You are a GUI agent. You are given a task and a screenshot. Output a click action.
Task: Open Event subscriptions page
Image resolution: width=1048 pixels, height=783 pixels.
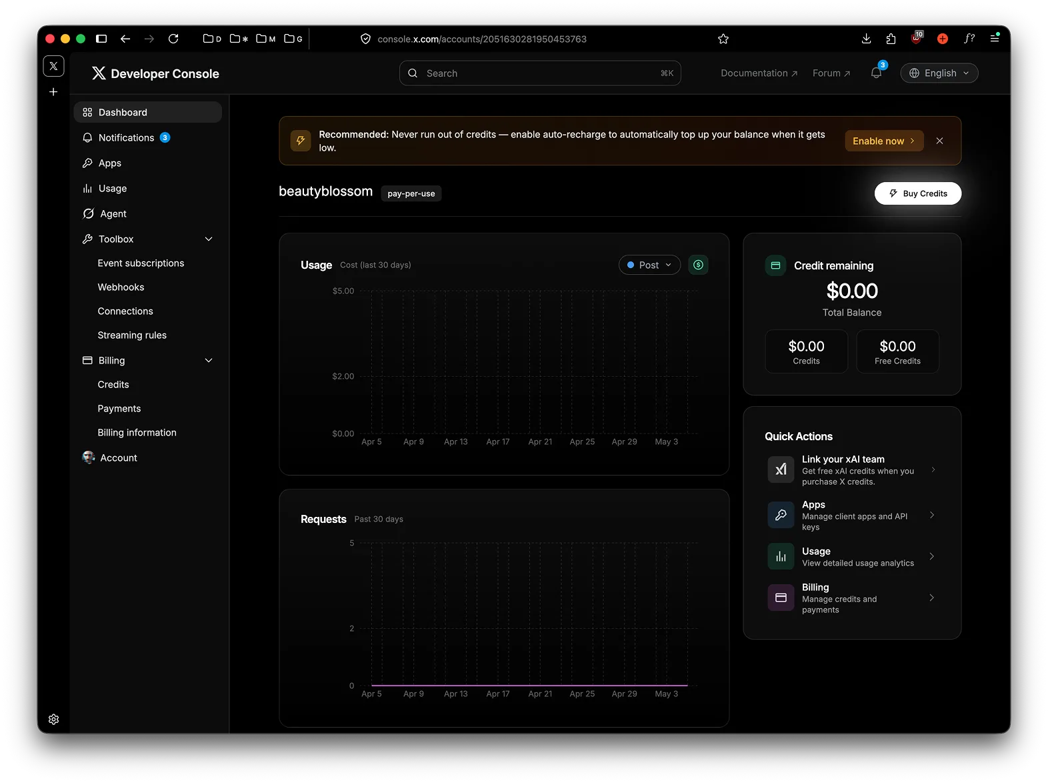point(141,263)
